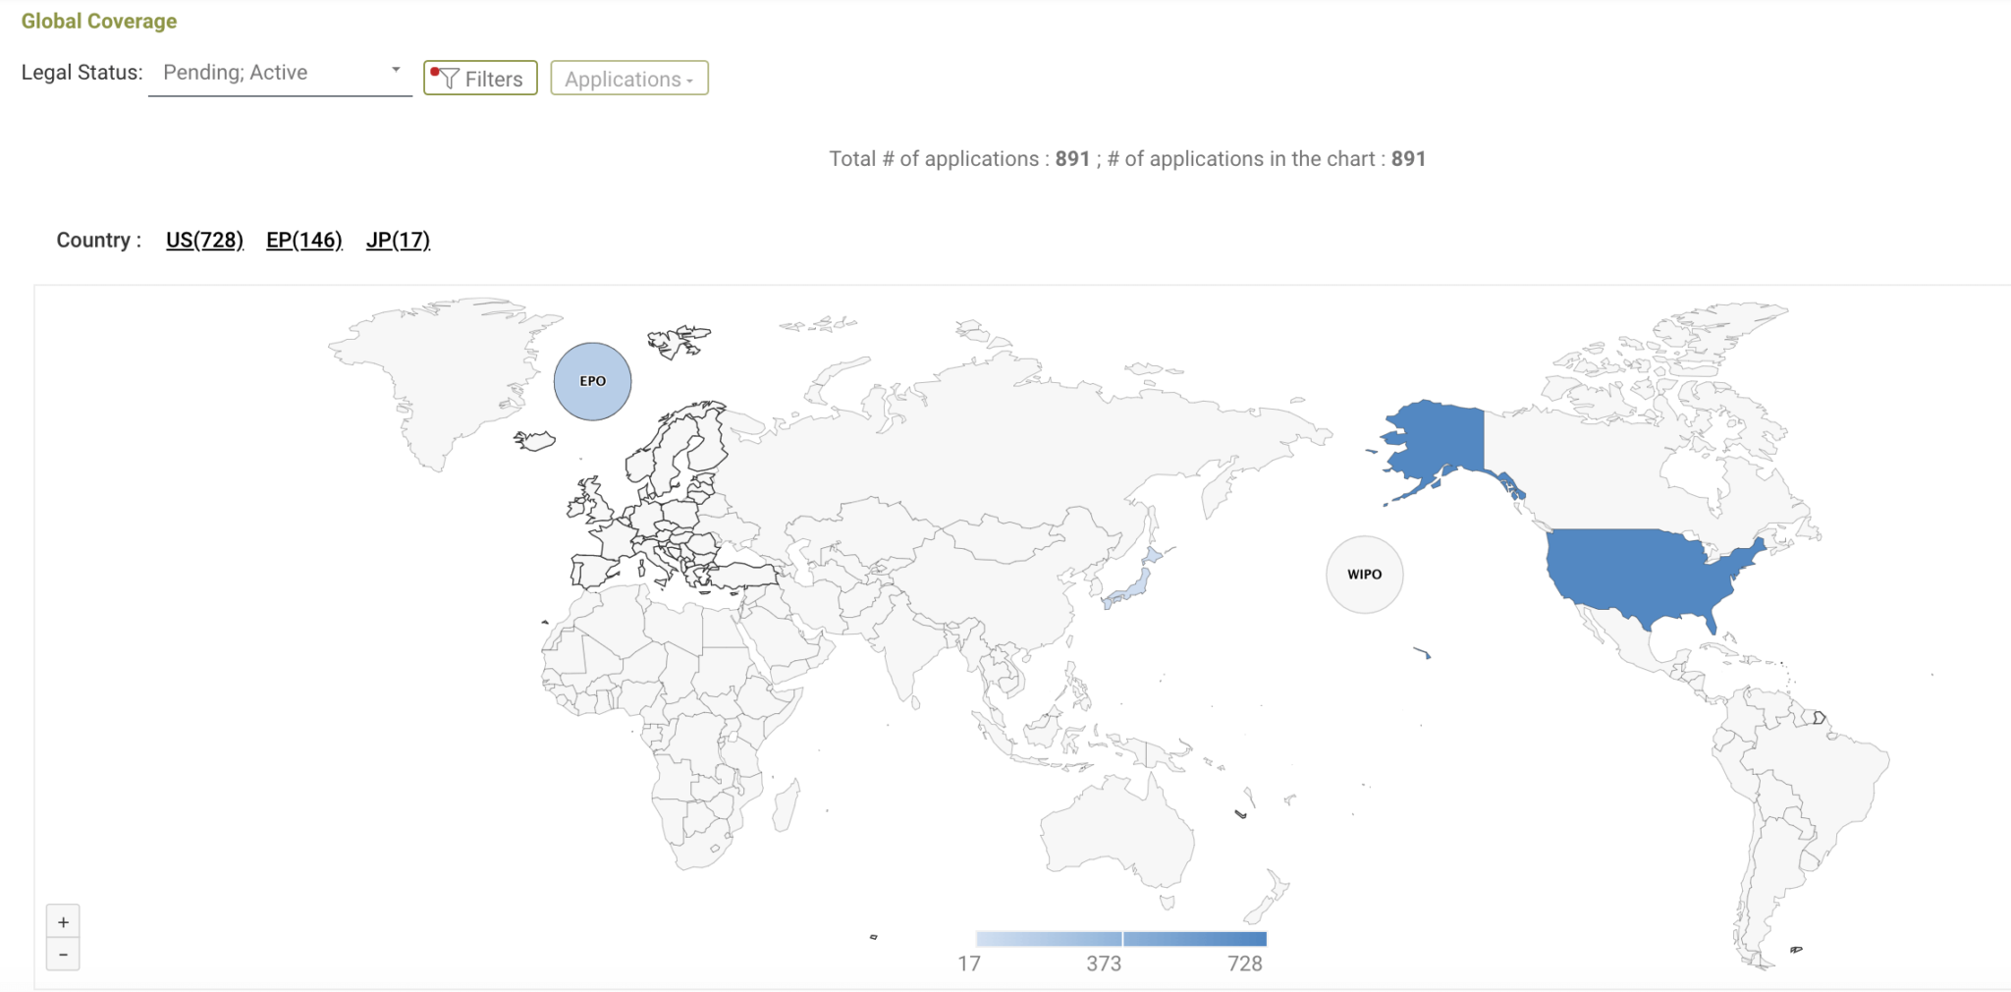Click the EP(146) country link
The width and height of the screenshot is (2011, 992).
(x=304, y=241)
